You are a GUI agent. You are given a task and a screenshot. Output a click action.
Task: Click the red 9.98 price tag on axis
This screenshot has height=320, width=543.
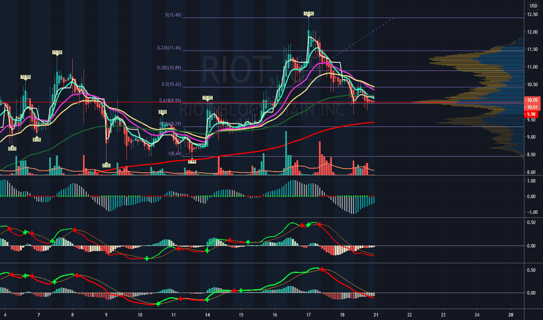point(531,115)
